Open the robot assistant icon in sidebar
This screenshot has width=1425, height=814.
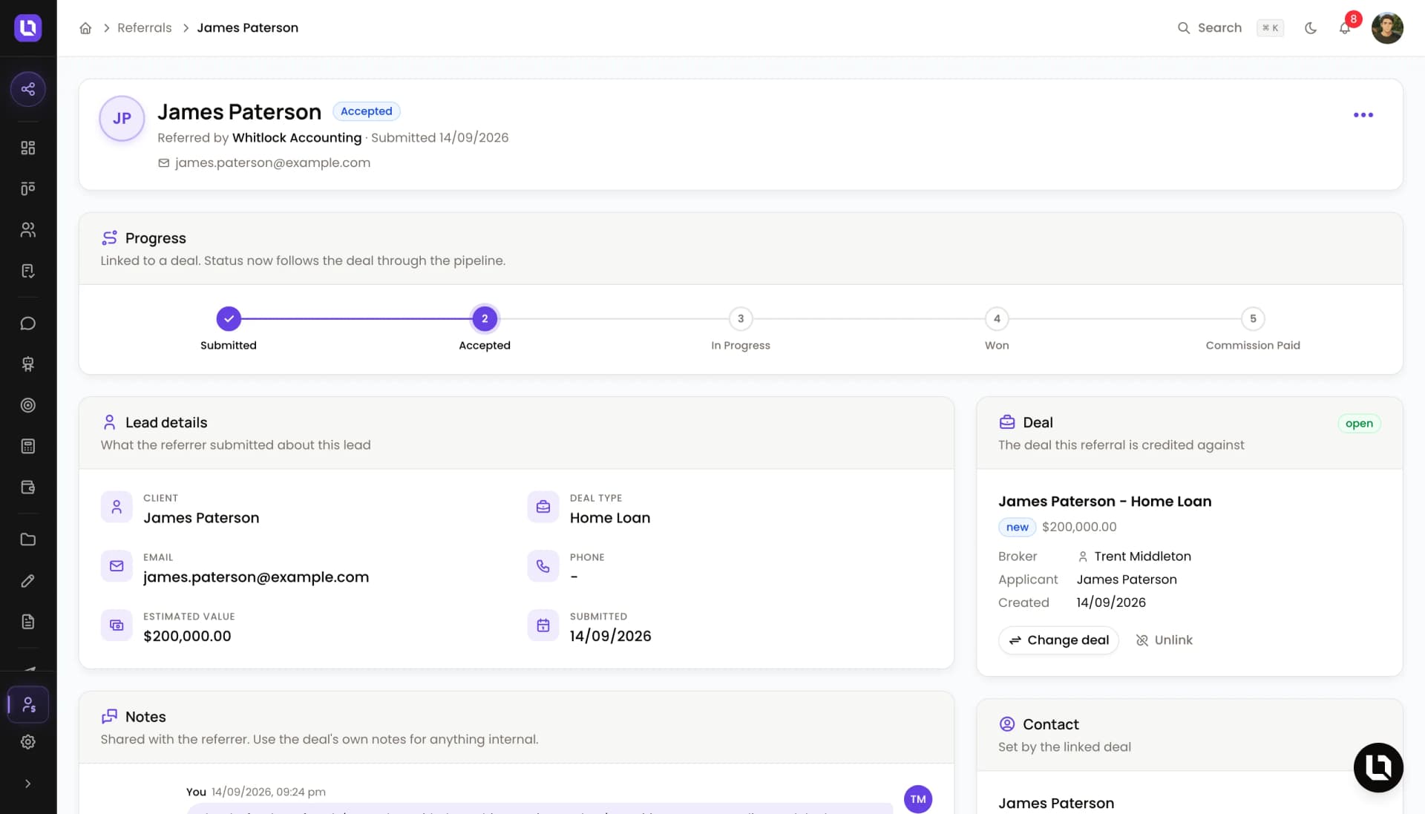28,364
